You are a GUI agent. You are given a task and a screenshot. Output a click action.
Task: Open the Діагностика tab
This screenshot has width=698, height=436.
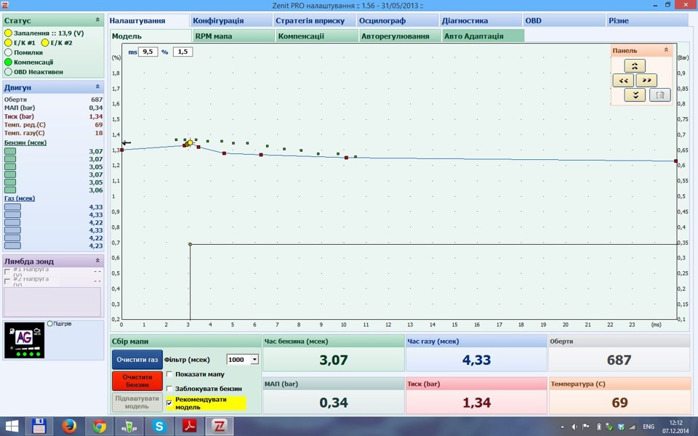tap(481, 20)
